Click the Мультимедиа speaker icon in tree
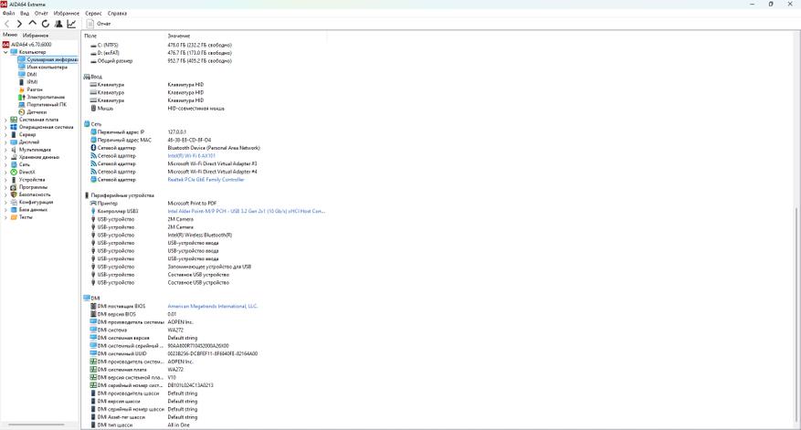Screen dimensions: 801x430 point(14,150)
